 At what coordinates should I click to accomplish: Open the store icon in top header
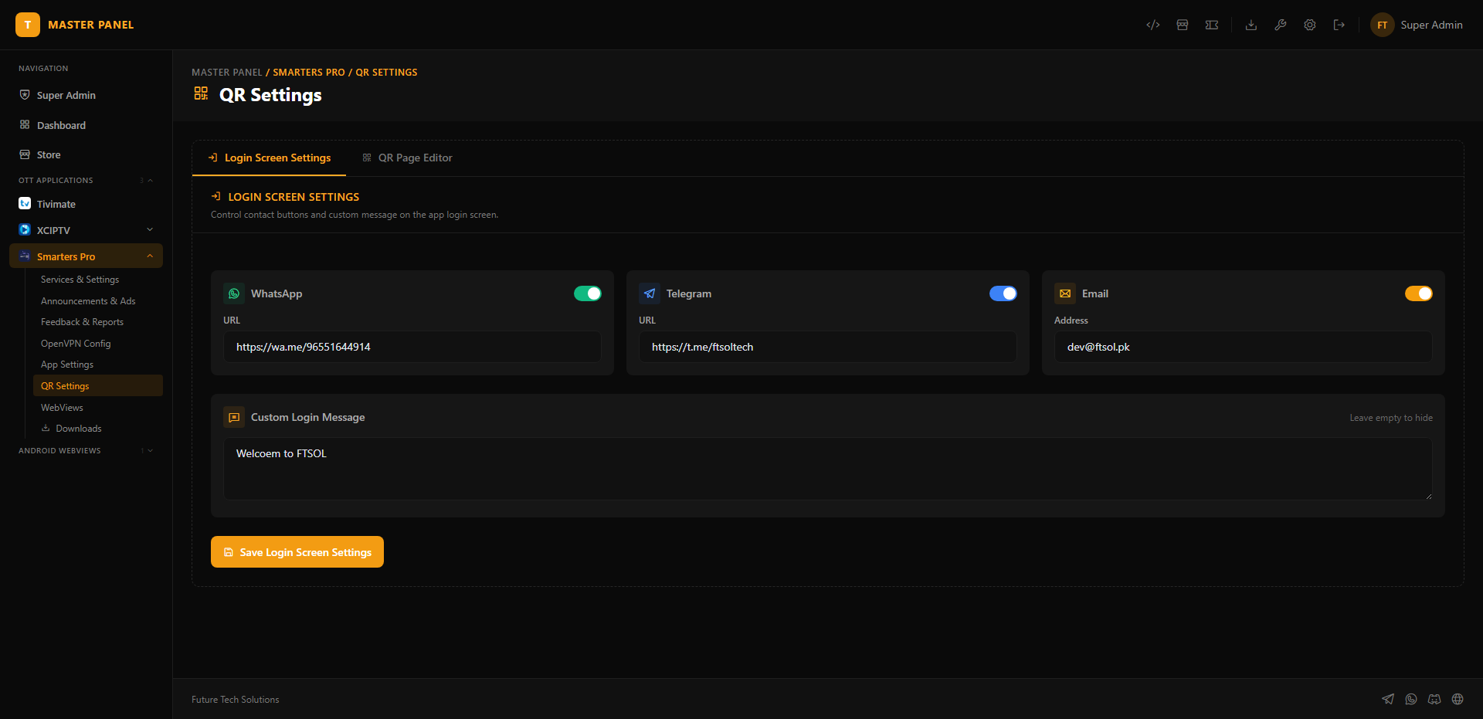point(1183,25)
